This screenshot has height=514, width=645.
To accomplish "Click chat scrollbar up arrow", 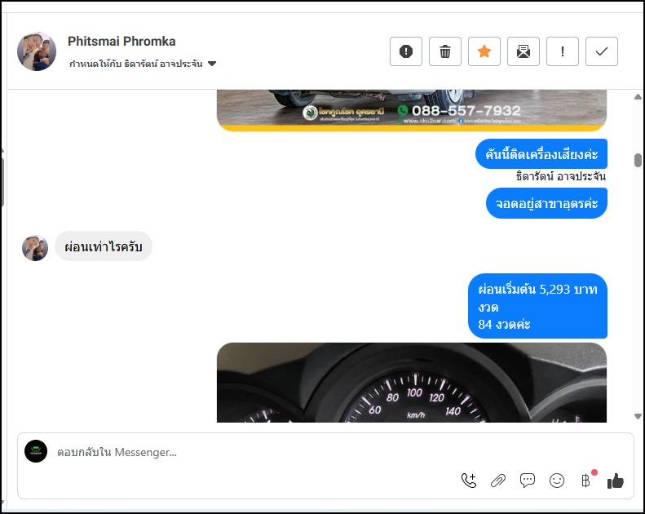I will [638, 97].
